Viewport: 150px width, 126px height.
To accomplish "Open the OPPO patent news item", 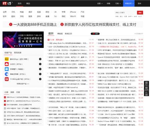I will pos(117,50).
